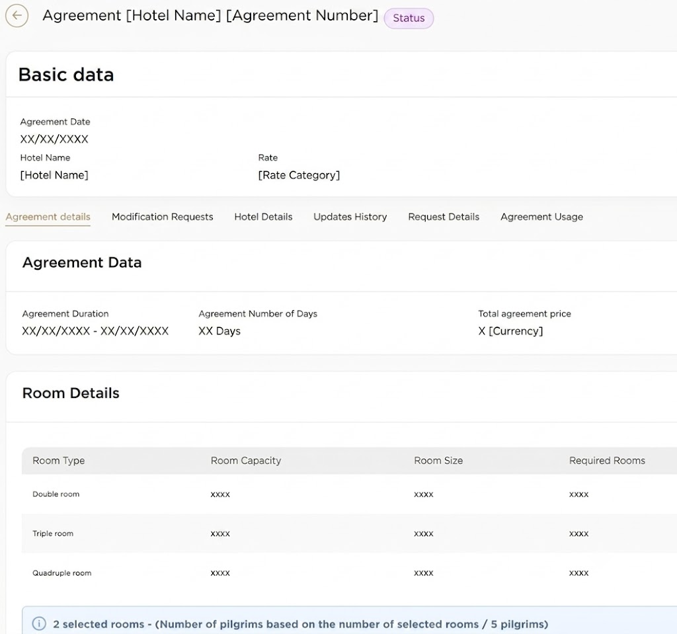
Task: Click the page title Agreement [Hotel Name] [Agreement Number]
Action: click(210, 16)
